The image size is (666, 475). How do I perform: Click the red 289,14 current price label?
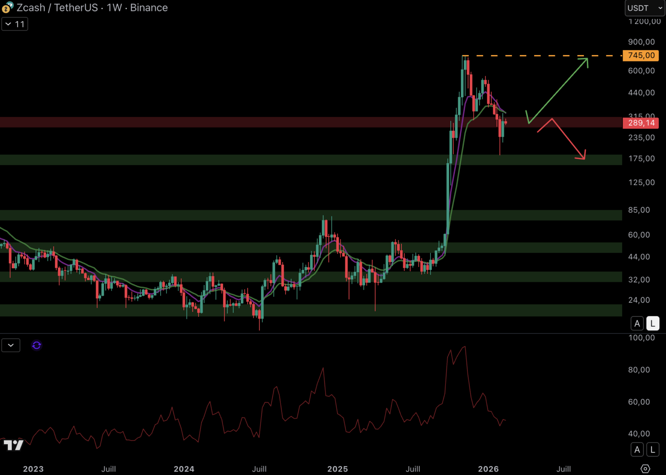click(x=641, y=123)
